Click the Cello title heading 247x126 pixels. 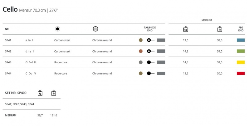[x=10, y=10]
